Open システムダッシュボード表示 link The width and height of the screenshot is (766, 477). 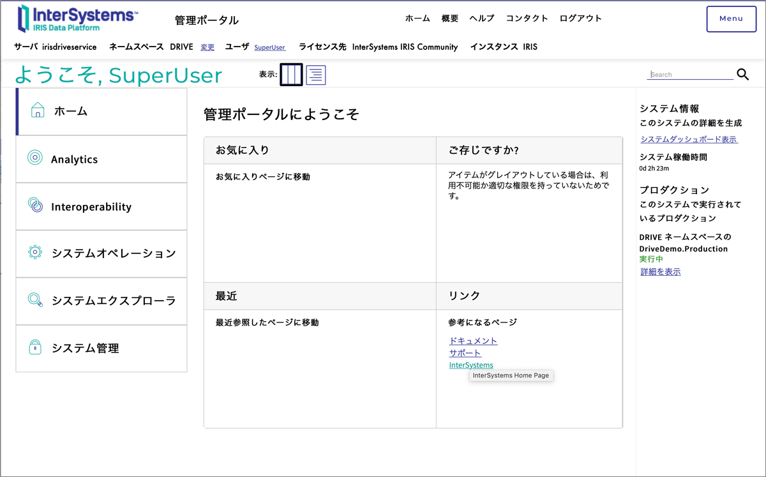click(x=689, y=139)
